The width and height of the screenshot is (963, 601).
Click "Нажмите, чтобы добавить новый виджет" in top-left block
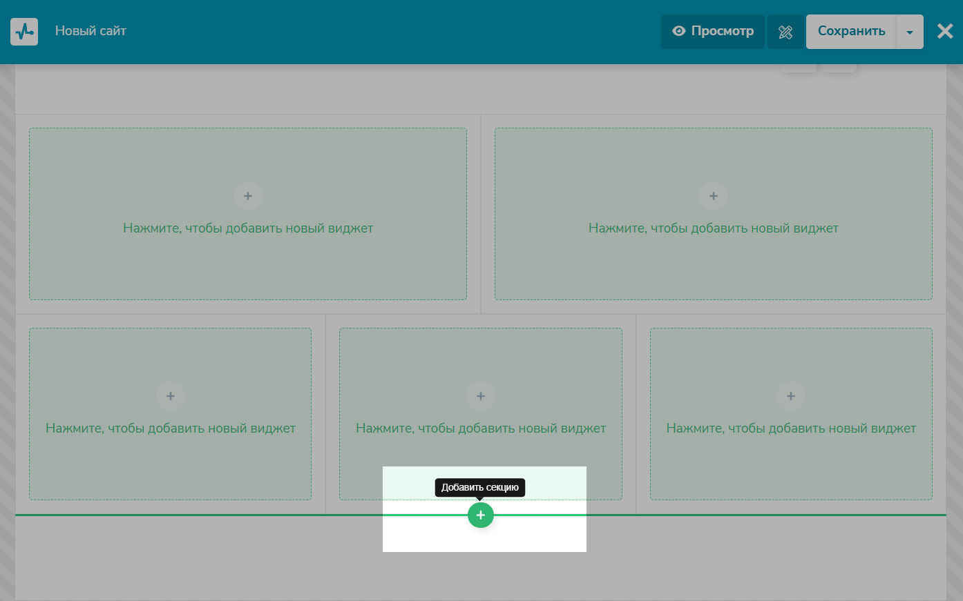point(248,228)
